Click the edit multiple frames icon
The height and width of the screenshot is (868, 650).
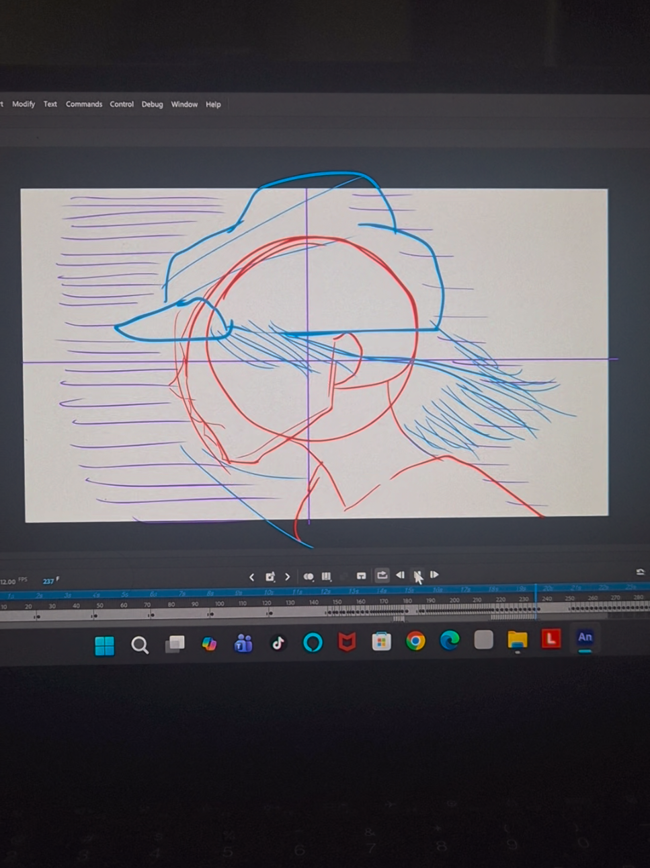coord(327,576)
